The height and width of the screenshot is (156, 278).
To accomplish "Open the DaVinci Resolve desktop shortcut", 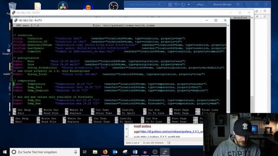I will pyautogui.click(x=63, y=6).
